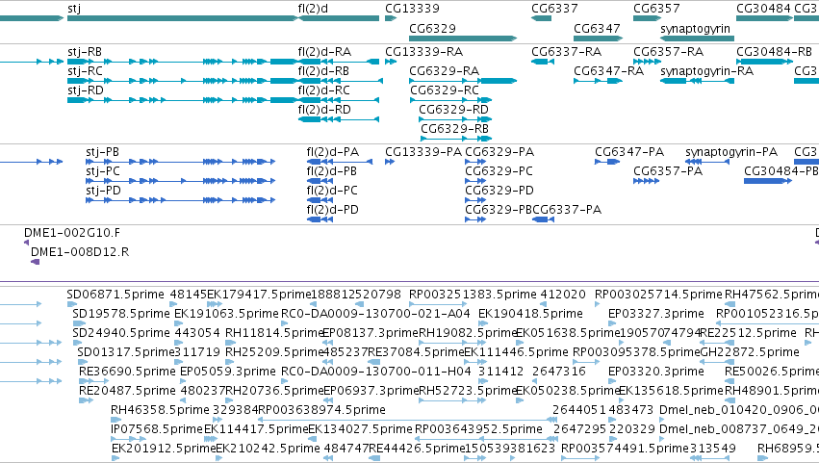Select EST RH46358.5prime label

point(160,410)
